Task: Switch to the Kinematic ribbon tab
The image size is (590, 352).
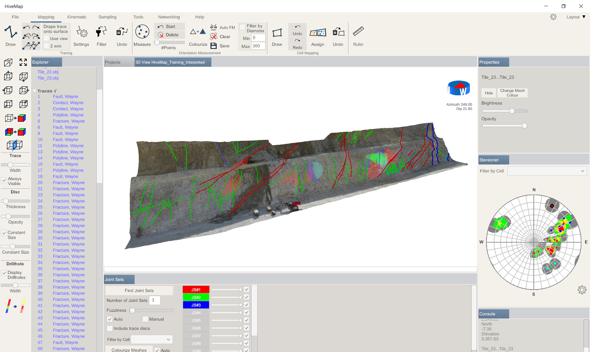Action: pos(77,17)
